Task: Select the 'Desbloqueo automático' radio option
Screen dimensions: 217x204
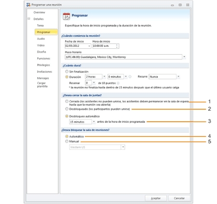Action: point(67,116)
